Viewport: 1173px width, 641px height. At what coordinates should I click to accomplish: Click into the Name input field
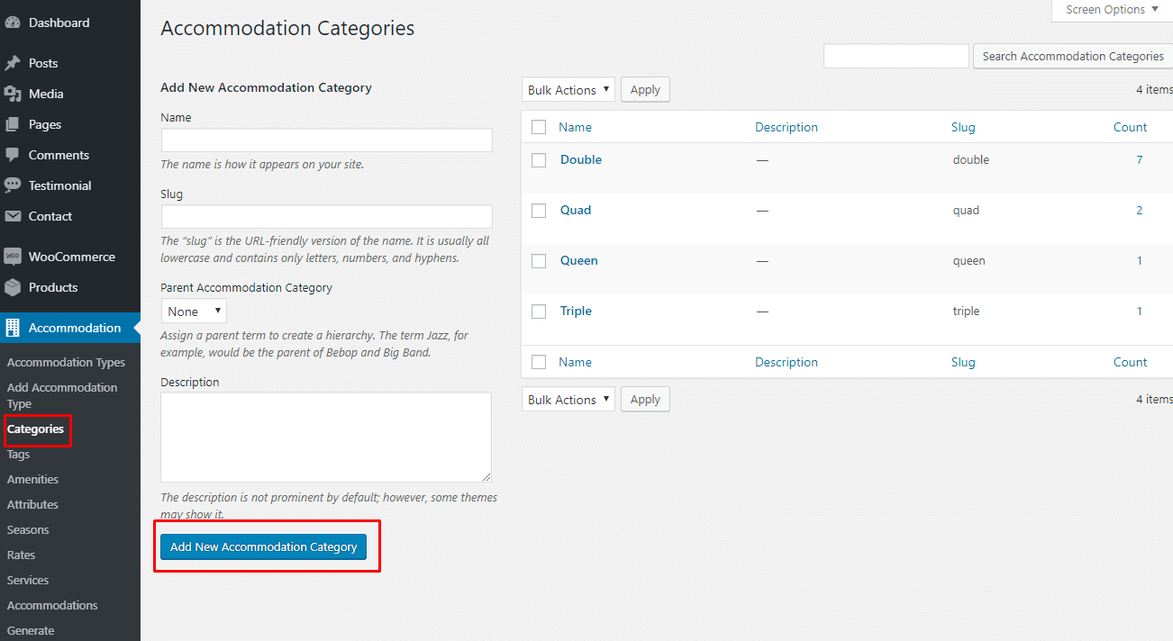click(326, 140)
